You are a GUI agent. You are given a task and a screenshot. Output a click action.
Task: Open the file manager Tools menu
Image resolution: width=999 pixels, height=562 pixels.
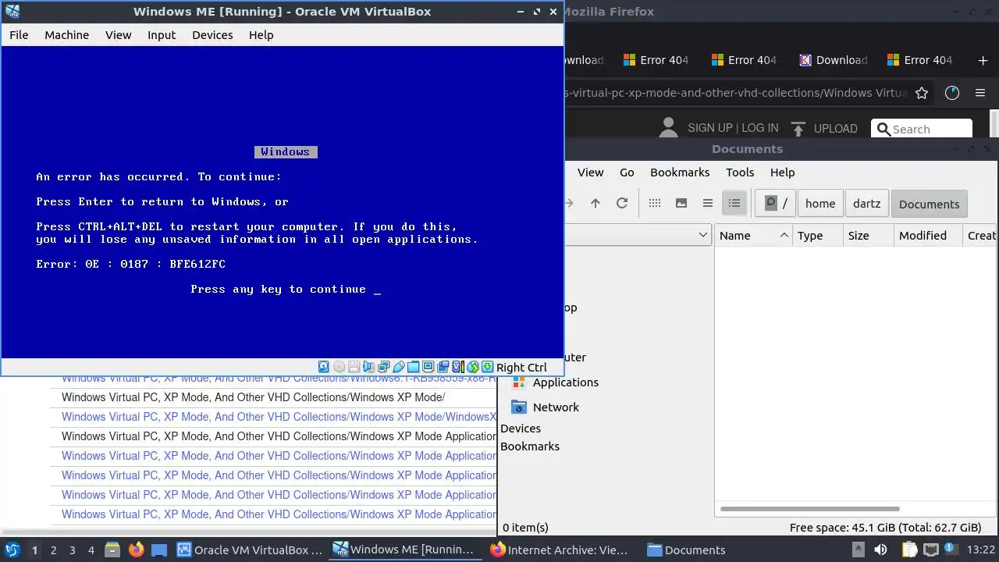pos(740,173)
